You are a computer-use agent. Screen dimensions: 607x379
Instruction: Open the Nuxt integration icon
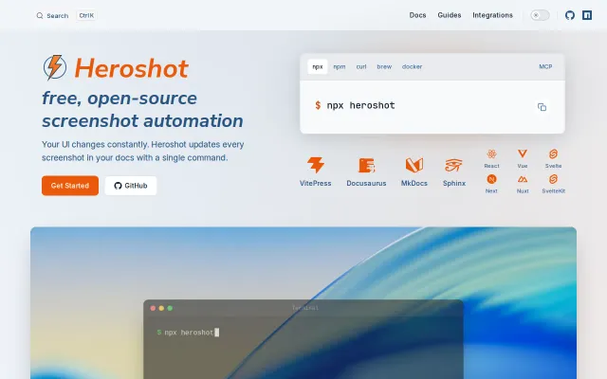click(x=523, y=179)
